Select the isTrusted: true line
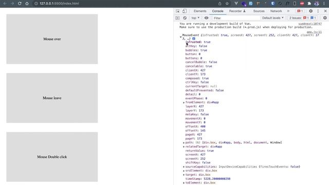Image resolution: width=329 pixels, height=185 pixels. coord(198,42)
